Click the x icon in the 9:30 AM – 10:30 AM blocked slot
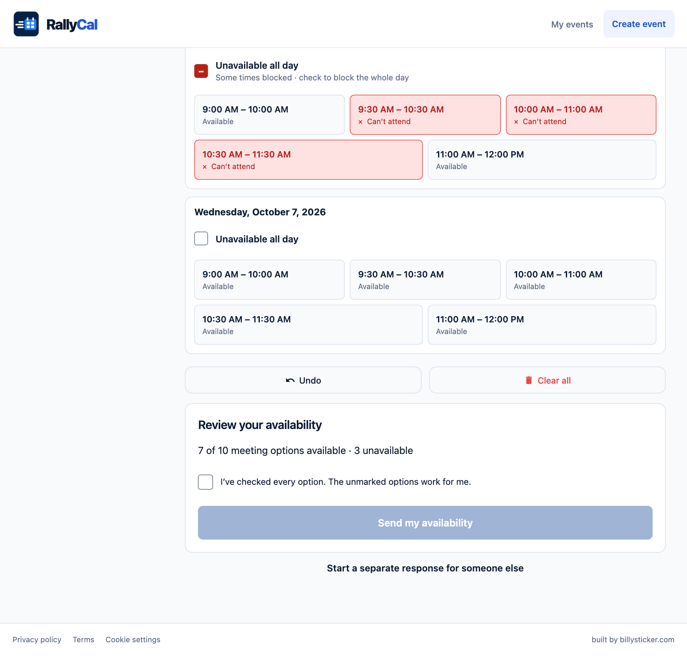 pos(361,122)
